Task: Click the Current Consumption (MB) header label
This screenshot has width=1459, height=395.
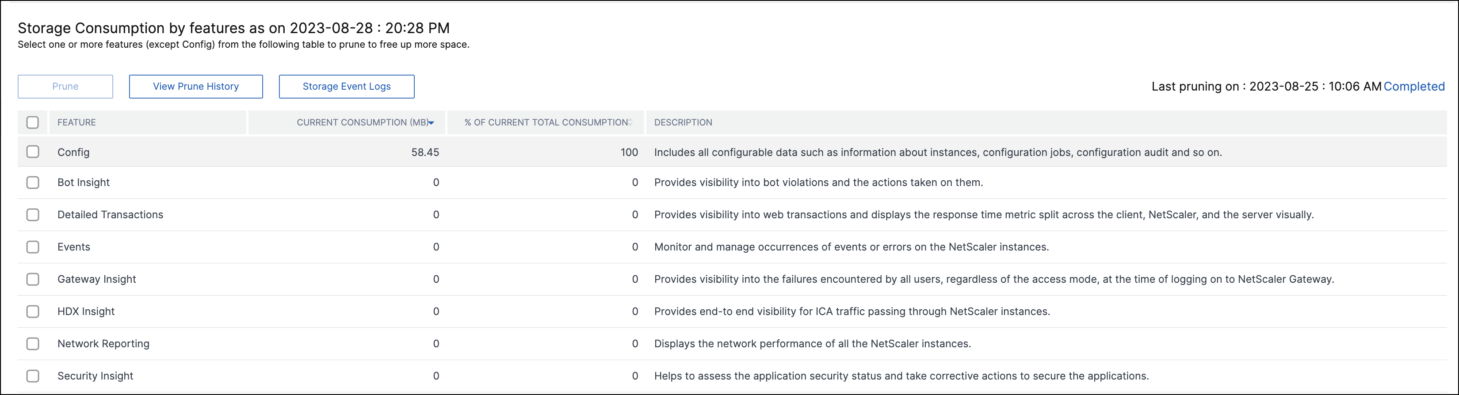Action: click(x=363, y=122)
